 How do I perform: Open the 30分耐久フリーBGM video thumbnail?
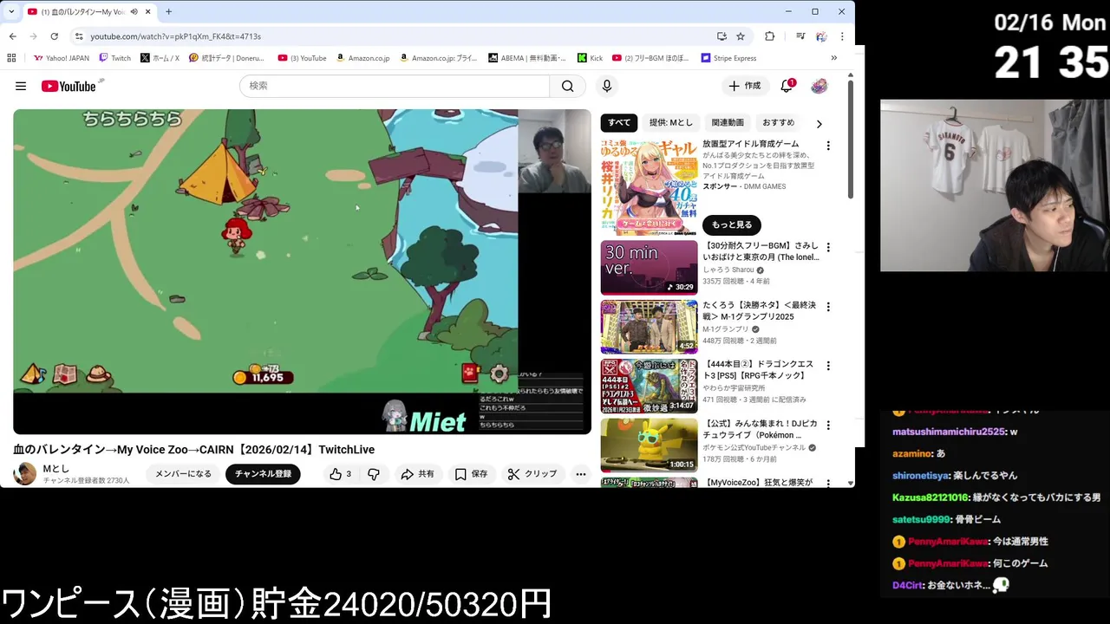[650, 268]
